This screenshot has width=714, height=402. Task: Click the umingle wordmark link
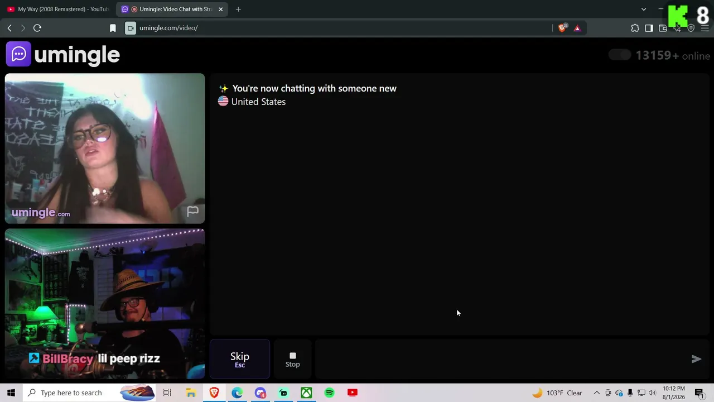click(77, 54)
